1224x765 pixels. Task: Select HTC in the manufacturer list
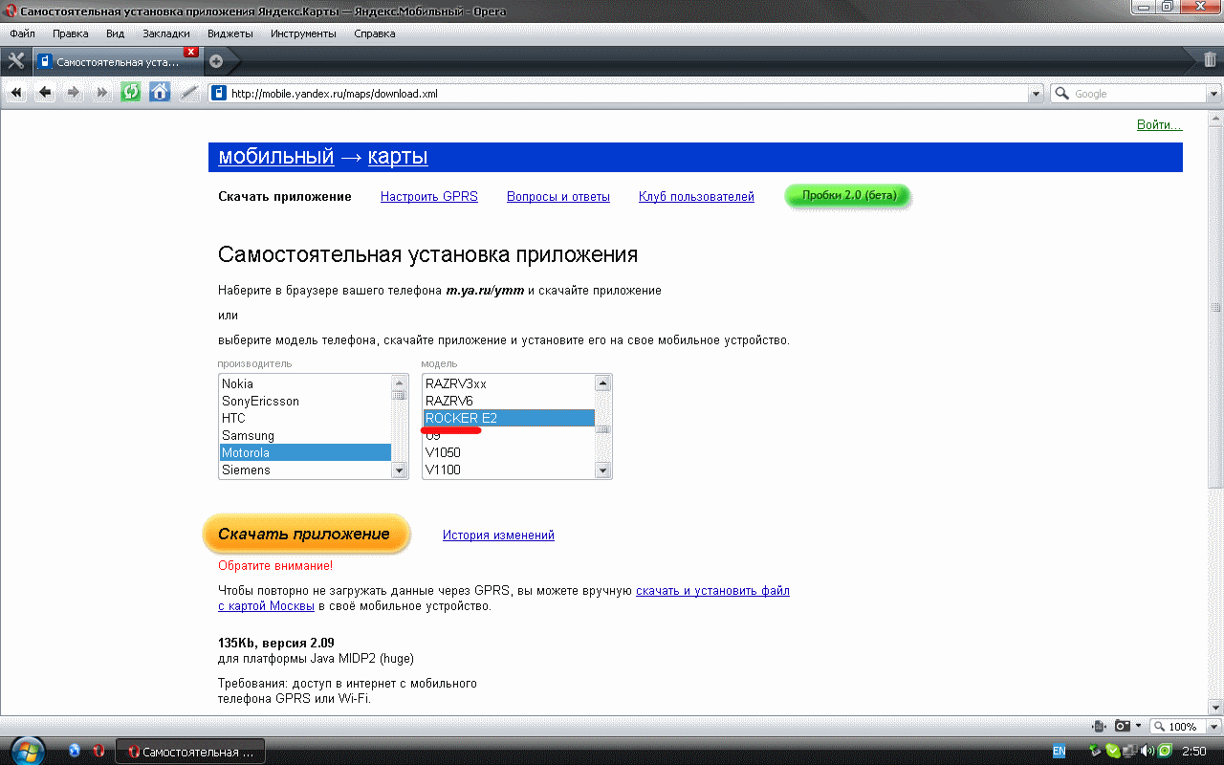tap(305, 418)
